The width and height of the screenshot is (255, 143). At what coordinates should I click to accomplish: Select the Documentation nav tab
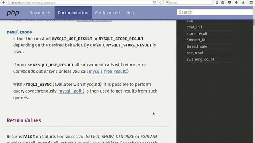tap(73, 13)
